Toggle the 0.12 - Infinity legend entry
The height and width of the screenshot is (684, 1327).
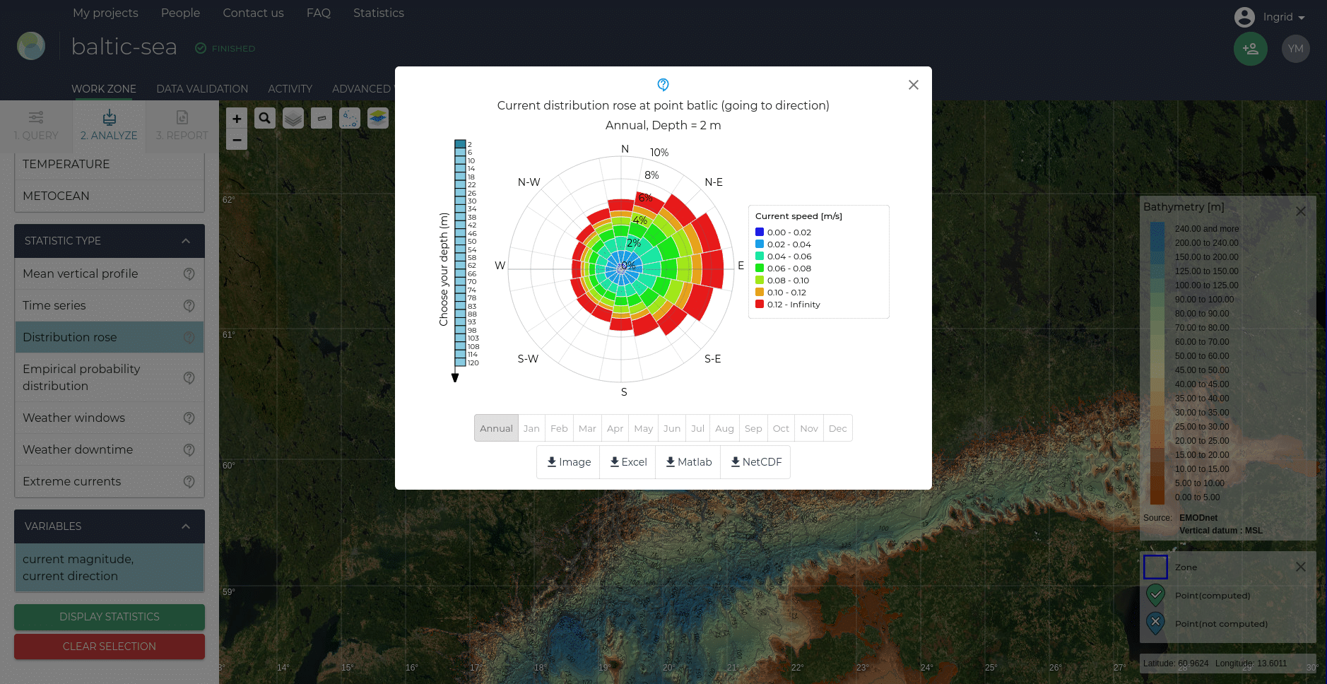click(788, 305)
